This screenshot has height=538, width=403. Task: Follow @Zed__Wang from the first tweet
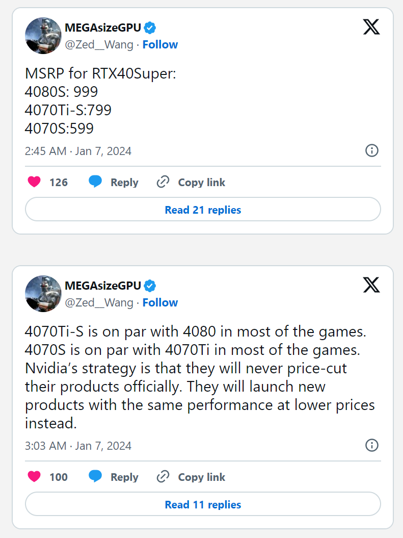point(160,44)
